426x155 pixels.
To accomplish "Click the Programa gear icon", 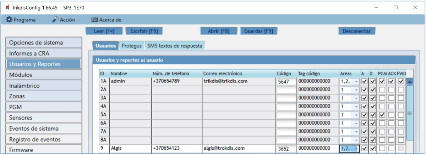I will (9, 20).
